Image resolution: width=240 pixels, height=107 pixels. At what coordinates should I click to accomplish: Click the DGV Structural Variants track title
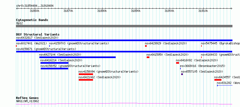(x=38, y=34)
